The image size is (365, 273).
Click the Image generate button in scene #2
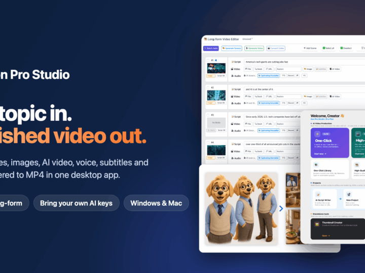(308, 97)
